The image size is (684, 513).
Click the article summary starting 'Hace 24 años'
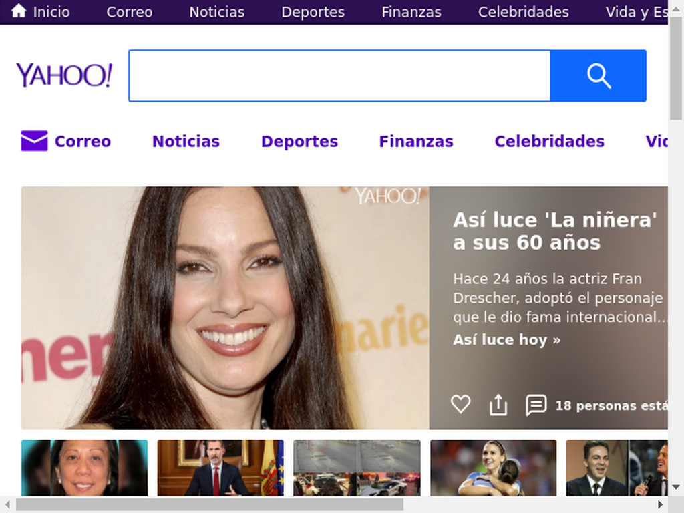click(x=560, y=297)
